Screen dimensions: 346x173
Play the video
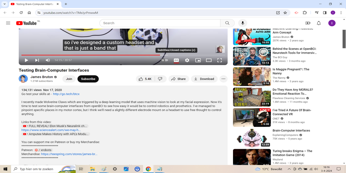(x=27, y=60)
